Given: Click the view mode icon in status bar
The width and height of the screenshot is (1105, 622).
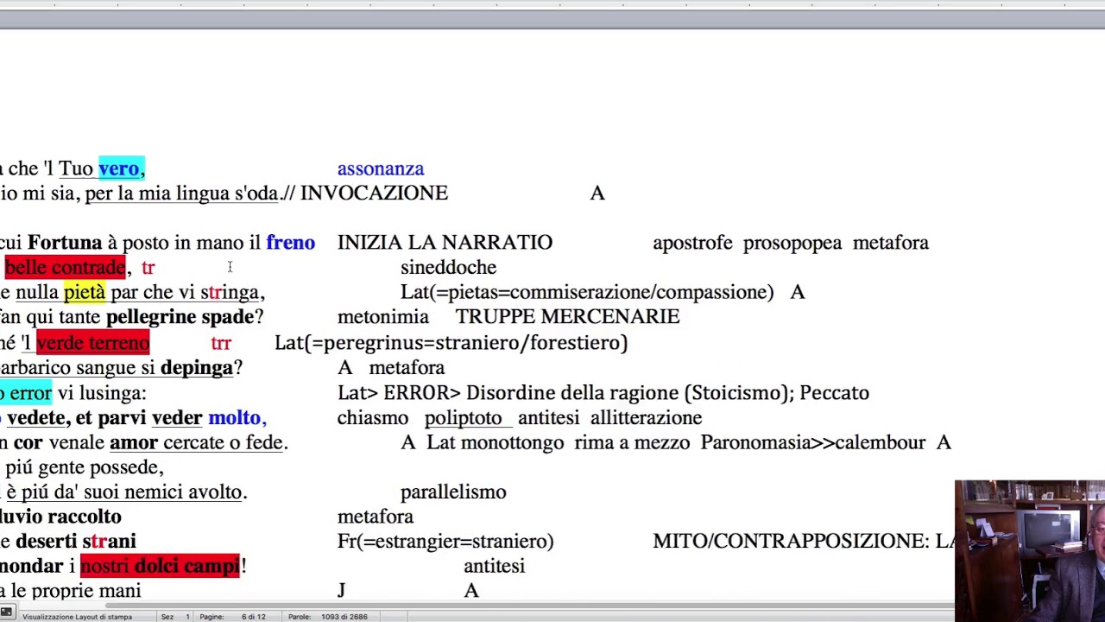Looking at the screenshot, I should (x=6, y=614).
